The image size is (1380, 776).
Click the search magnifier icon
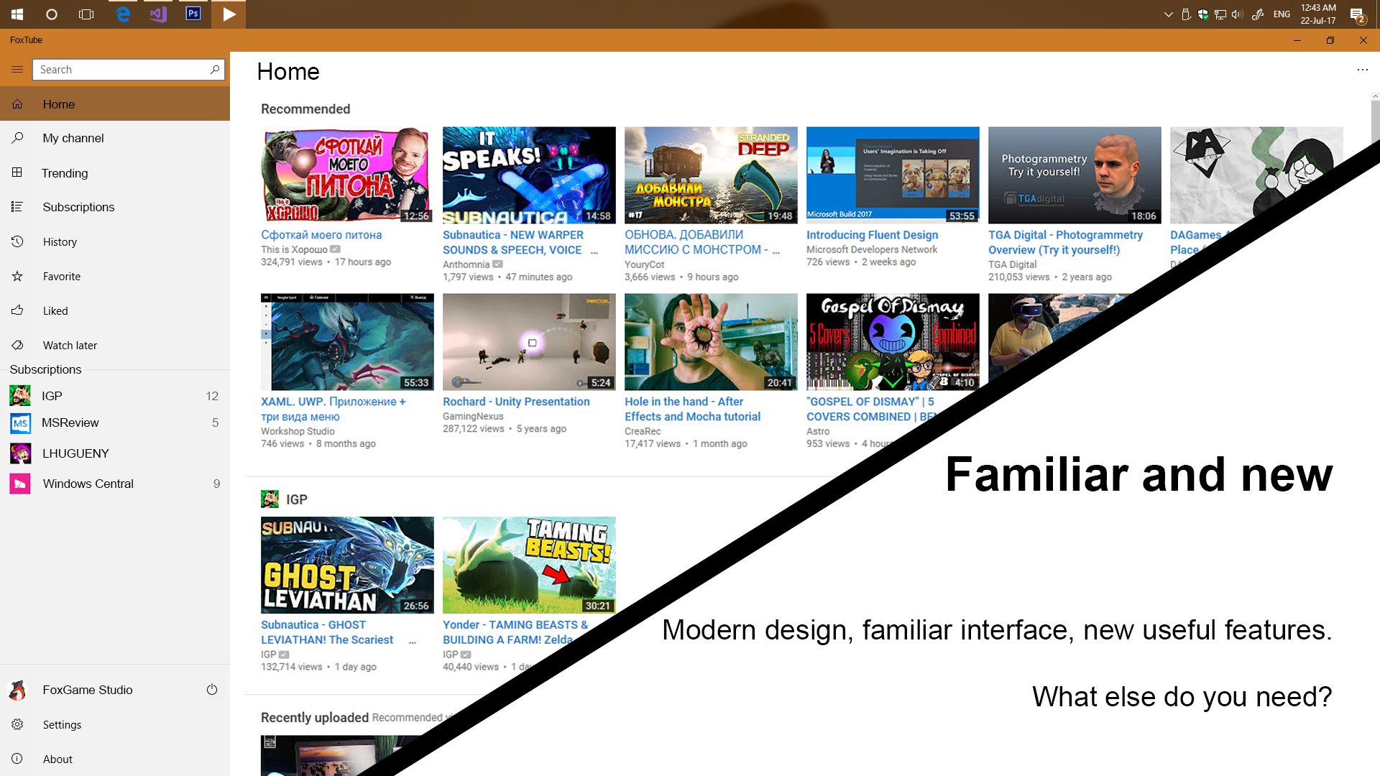click(x=214, y=70)
